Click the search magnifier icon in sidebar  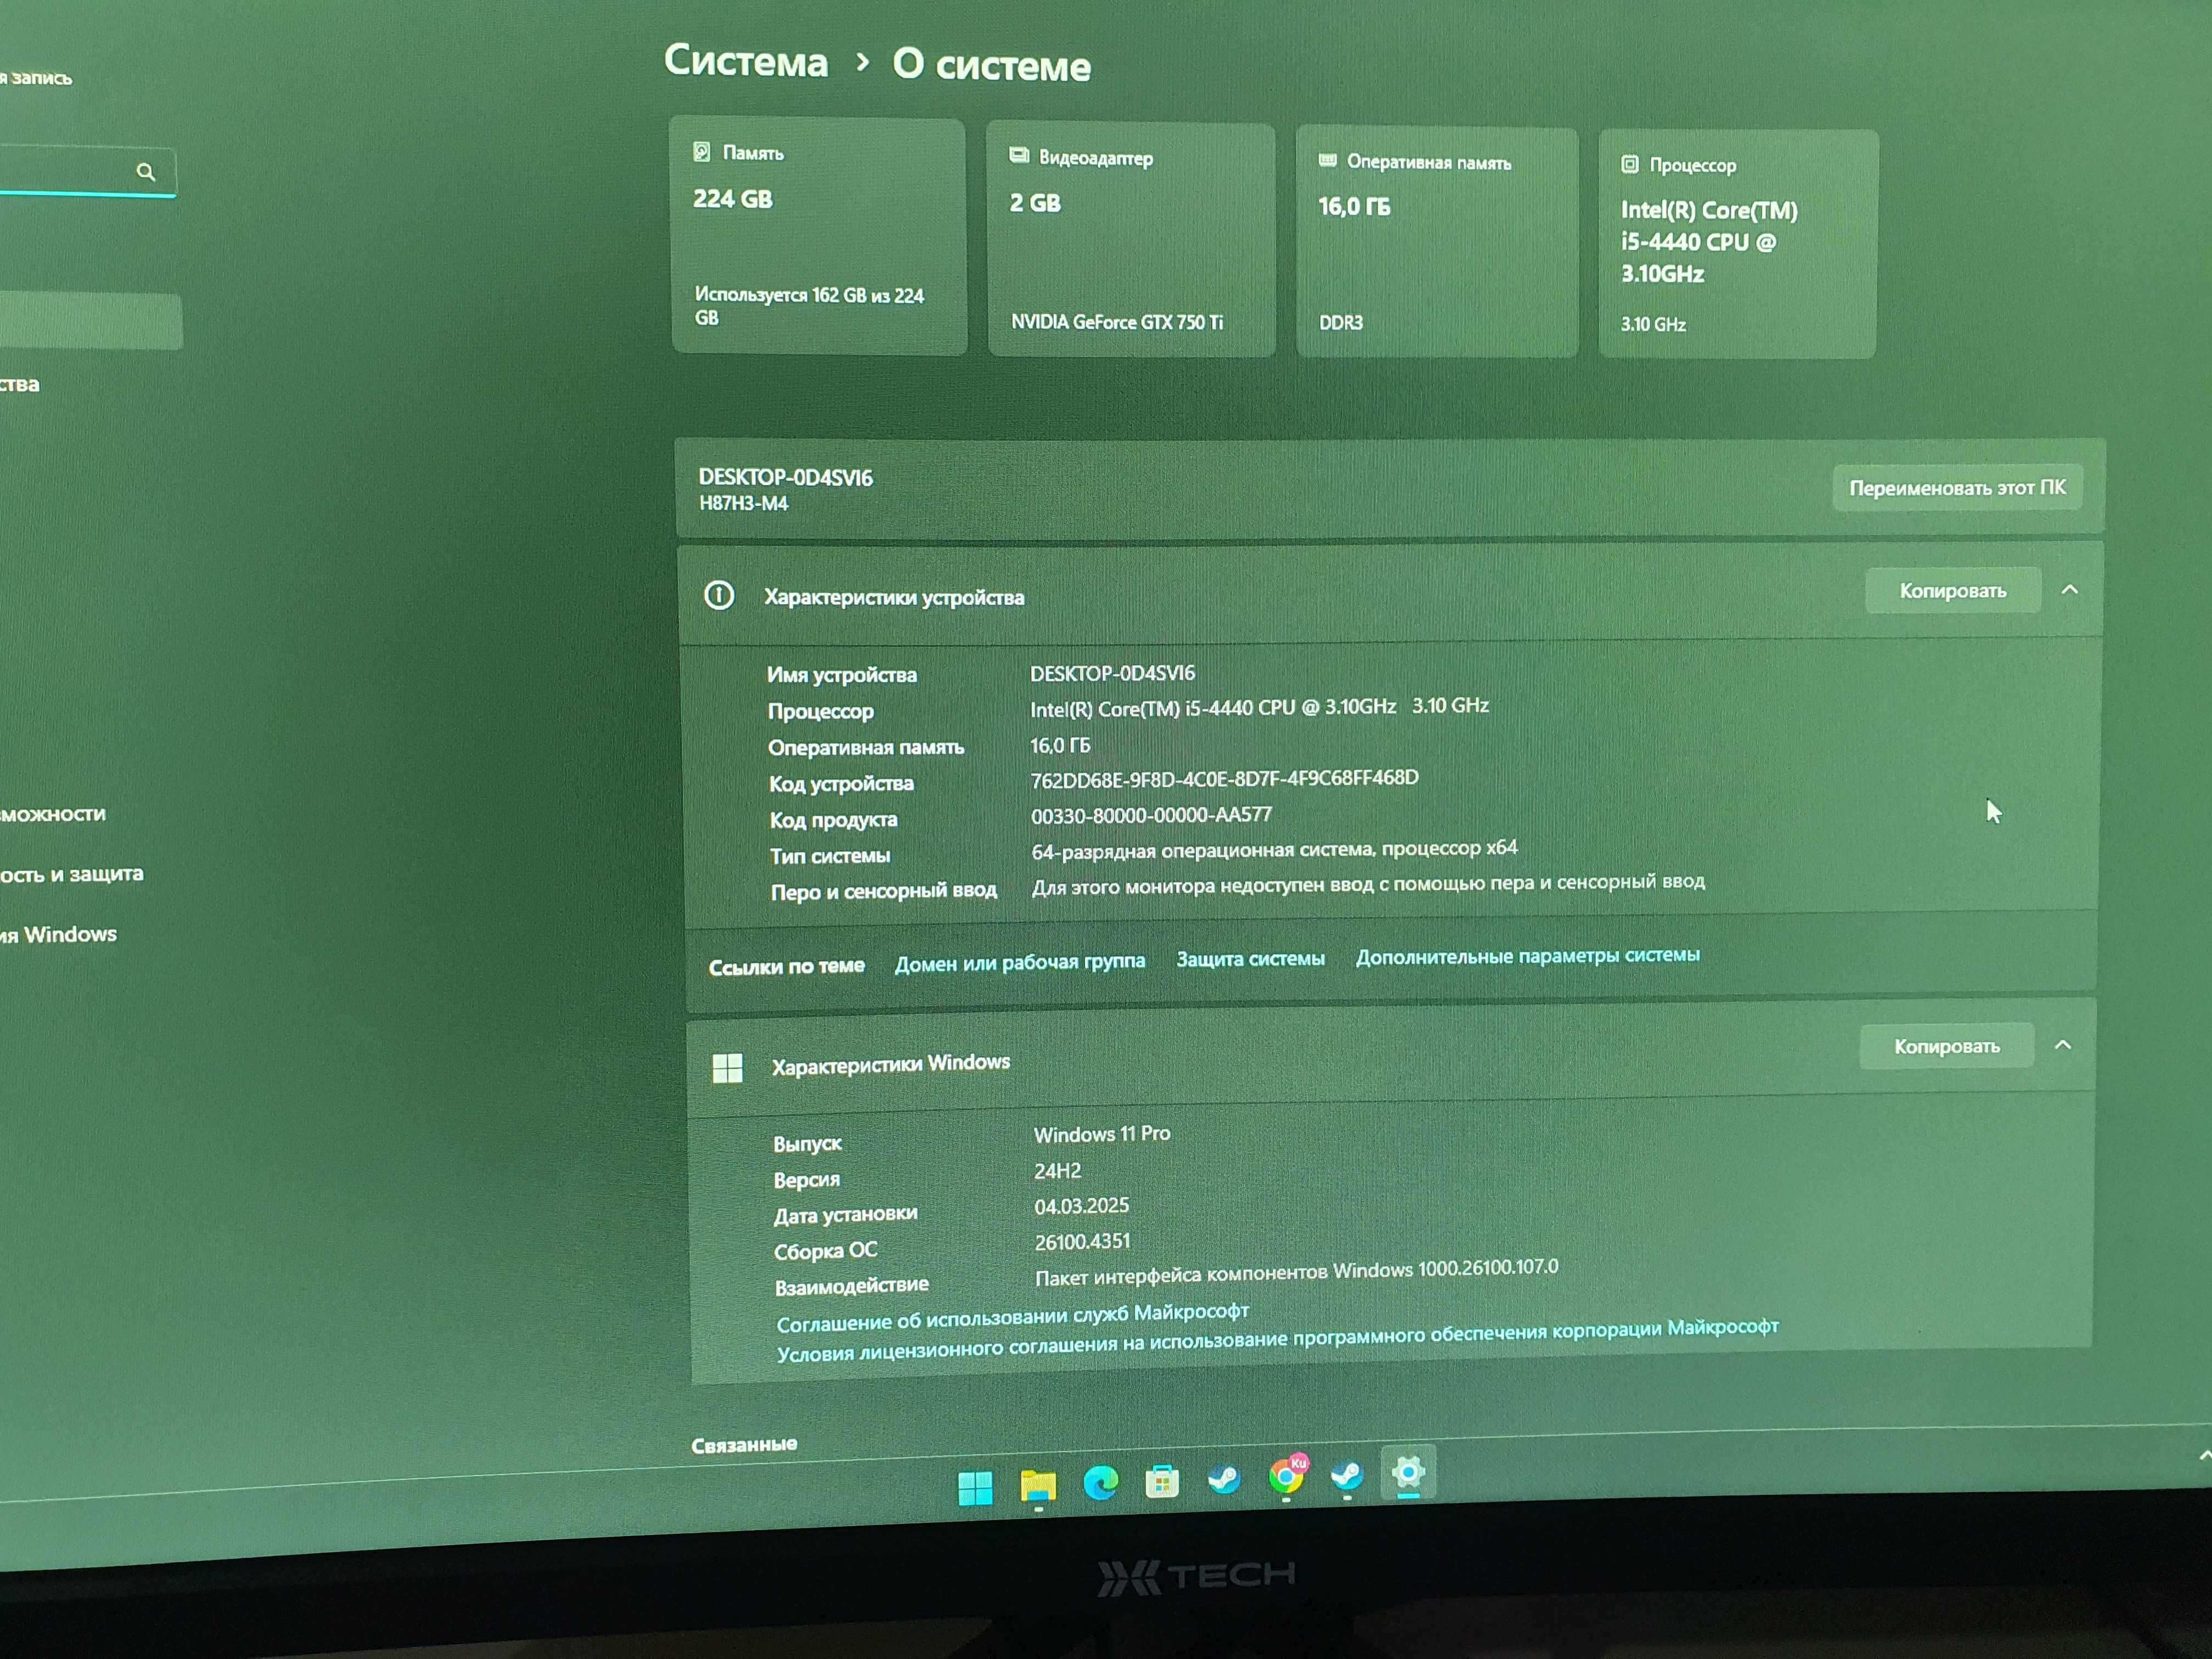click(x=146, y=172)
